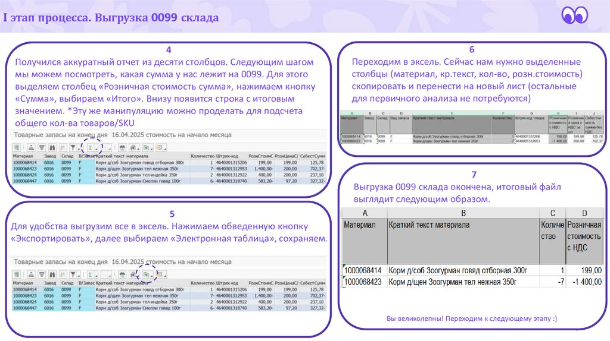The image size is (610, 341).
Task: Select 'СебестСумм' column header in step 4 table
Action: coord(313,156)
